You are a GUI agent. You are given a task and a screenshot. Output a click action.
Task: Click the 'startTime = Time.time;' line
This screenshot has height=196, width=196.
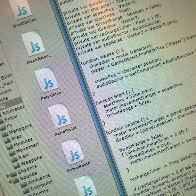click(x=128, y=98)
